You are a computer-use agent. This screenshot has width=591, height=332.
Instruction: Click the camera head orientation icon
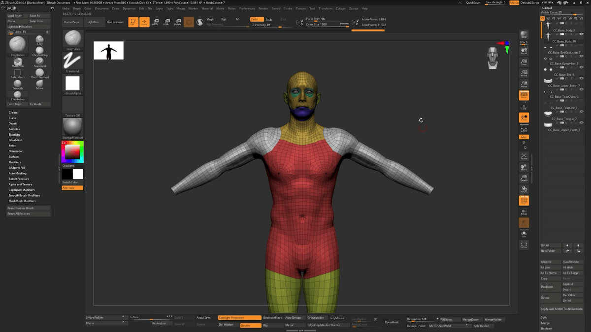(492, 58)
